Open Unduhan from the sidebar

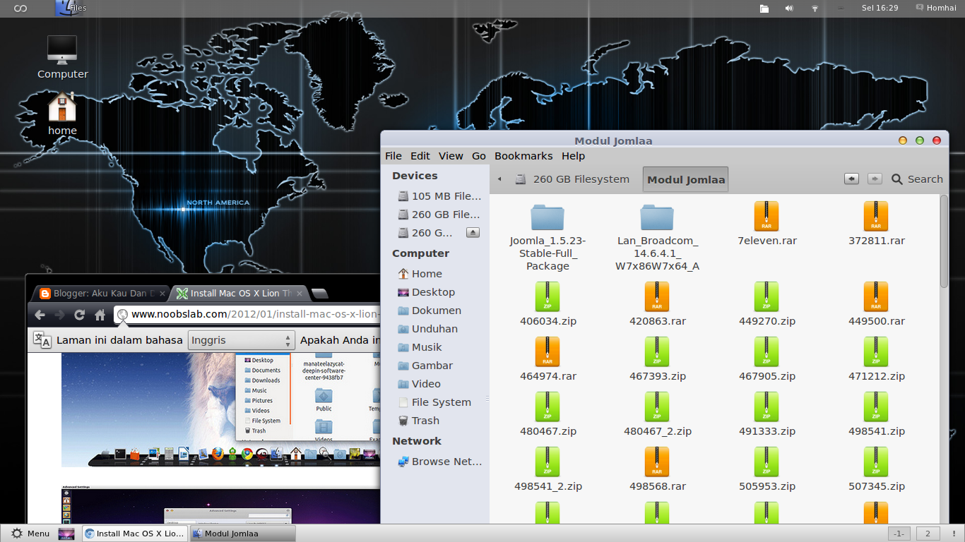(434, 328)
